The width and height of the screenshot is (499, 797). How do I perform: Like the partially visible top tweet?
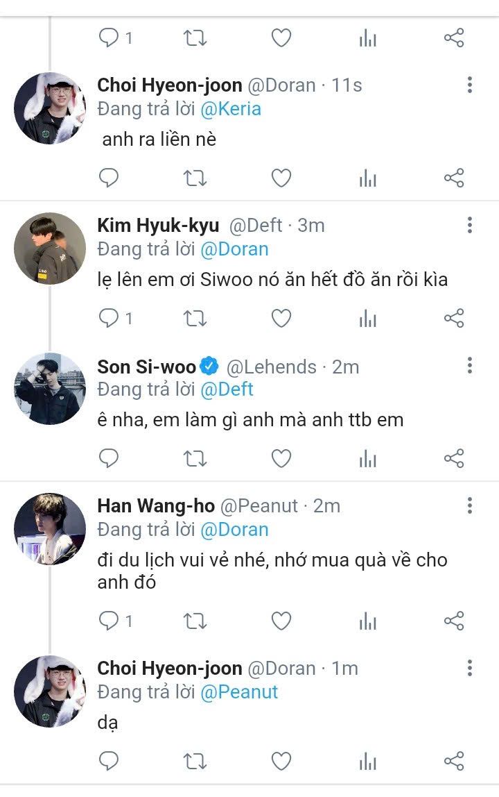pos(281,38)
